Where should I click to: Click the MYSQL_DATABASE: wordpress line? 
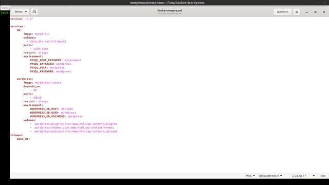point(50,64)
